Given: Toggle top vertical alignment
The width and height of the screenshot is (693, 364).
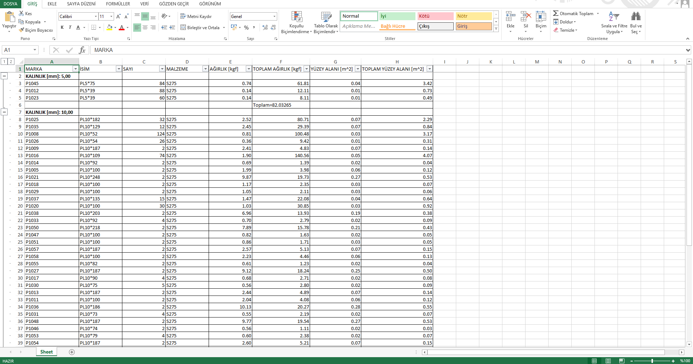Looking at the screenshot, I should 137,16.
